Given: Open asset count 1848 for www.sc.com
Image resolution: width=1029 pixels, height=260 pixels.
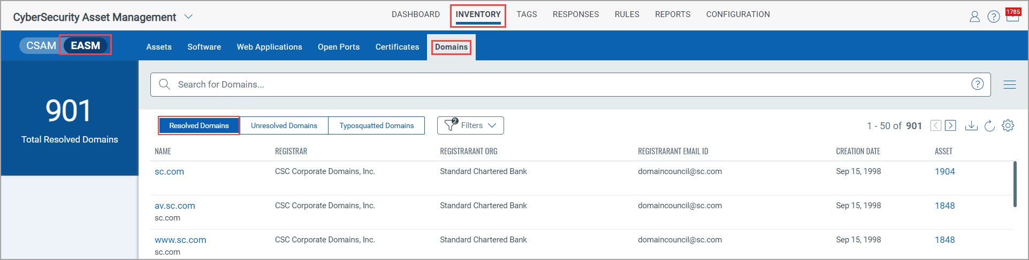Looking at the screenshot, I should coord(945,240).
